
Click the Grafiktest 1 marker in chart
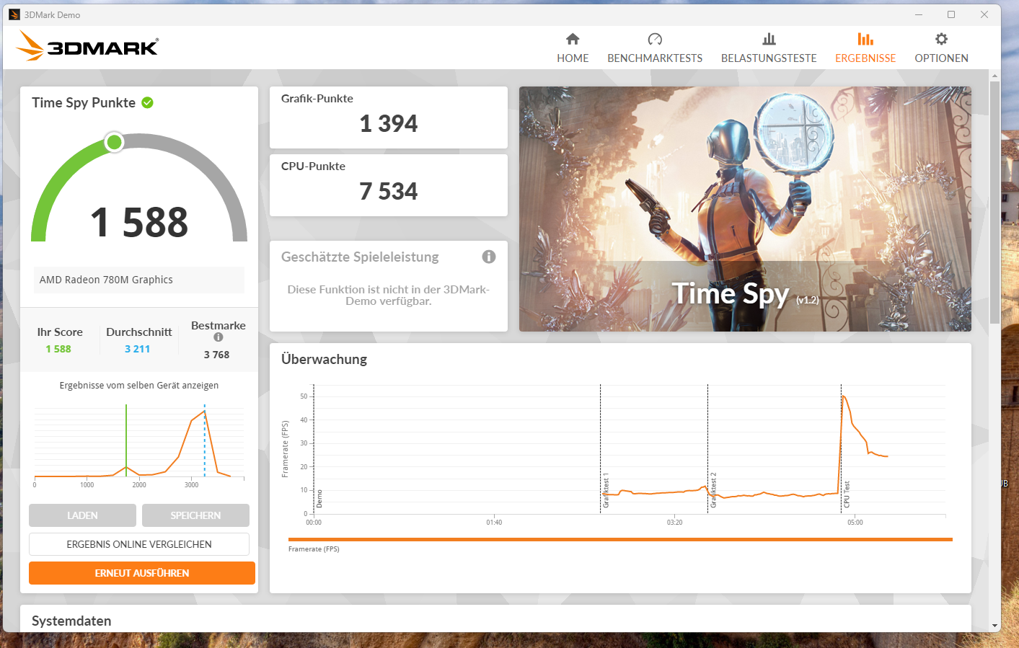(606, 490)
